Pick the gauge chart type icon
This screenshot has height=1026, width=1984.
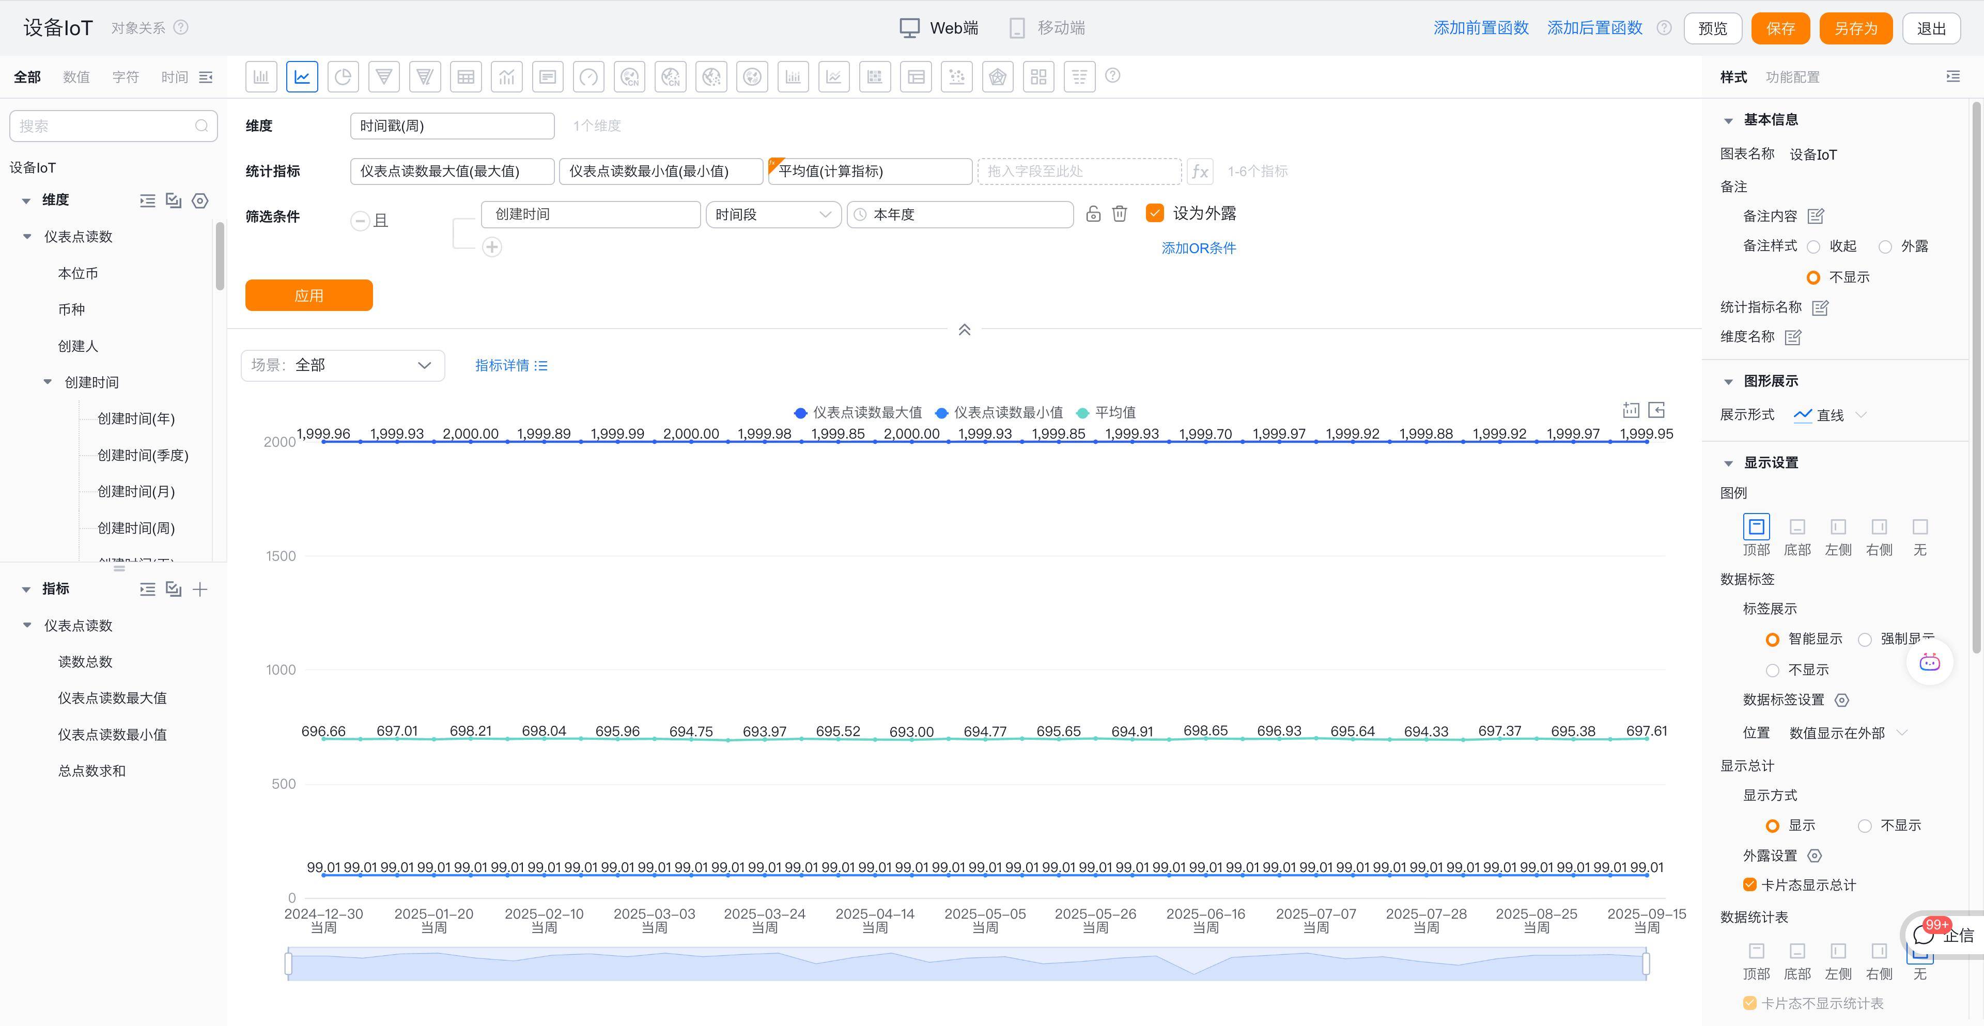click(588, 77)
